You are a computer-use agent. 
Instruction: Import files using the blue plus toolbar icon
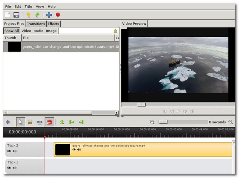(x=49, y=15)
